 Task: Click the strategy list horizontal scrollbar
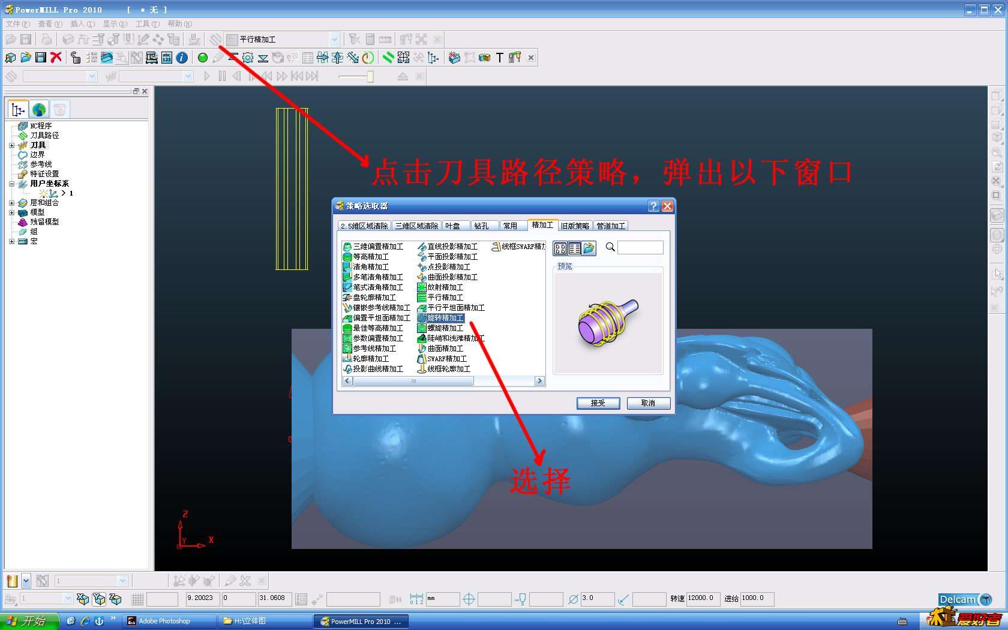click(x=413, y=381)
